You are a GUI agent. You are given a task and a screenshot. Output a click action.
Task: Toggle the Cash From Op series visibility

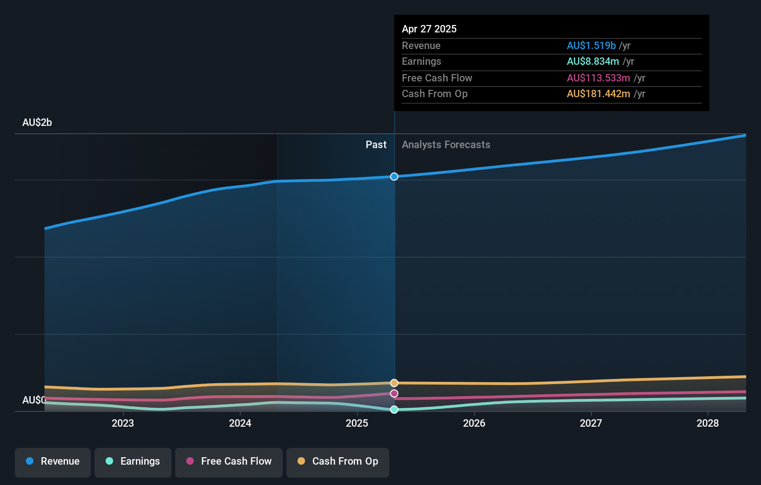[x=337, y=462]
